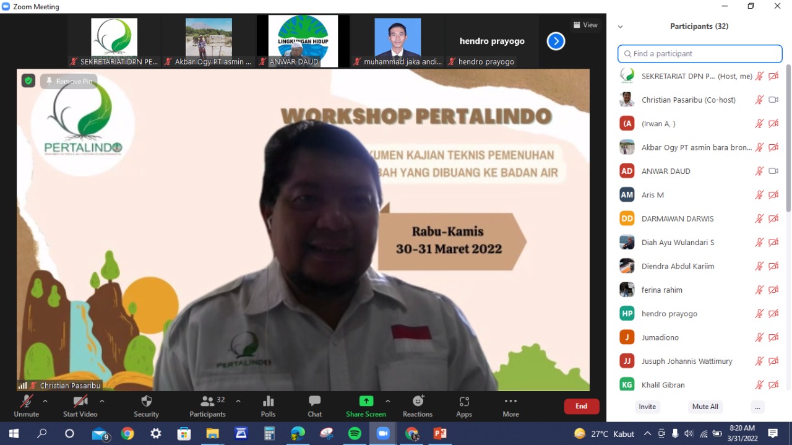Toggle ANWAR DAUD's microphone icon in list
The width and height of the screenshot is (792, 445).
tap(759, 171)
